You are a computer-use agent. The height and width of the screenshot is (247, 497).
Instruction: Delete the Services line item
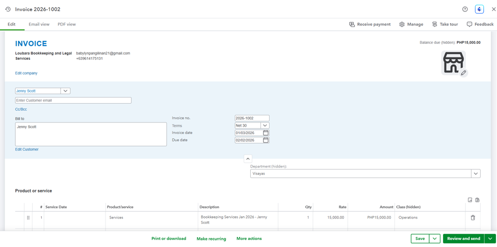(x=473, y=218)
